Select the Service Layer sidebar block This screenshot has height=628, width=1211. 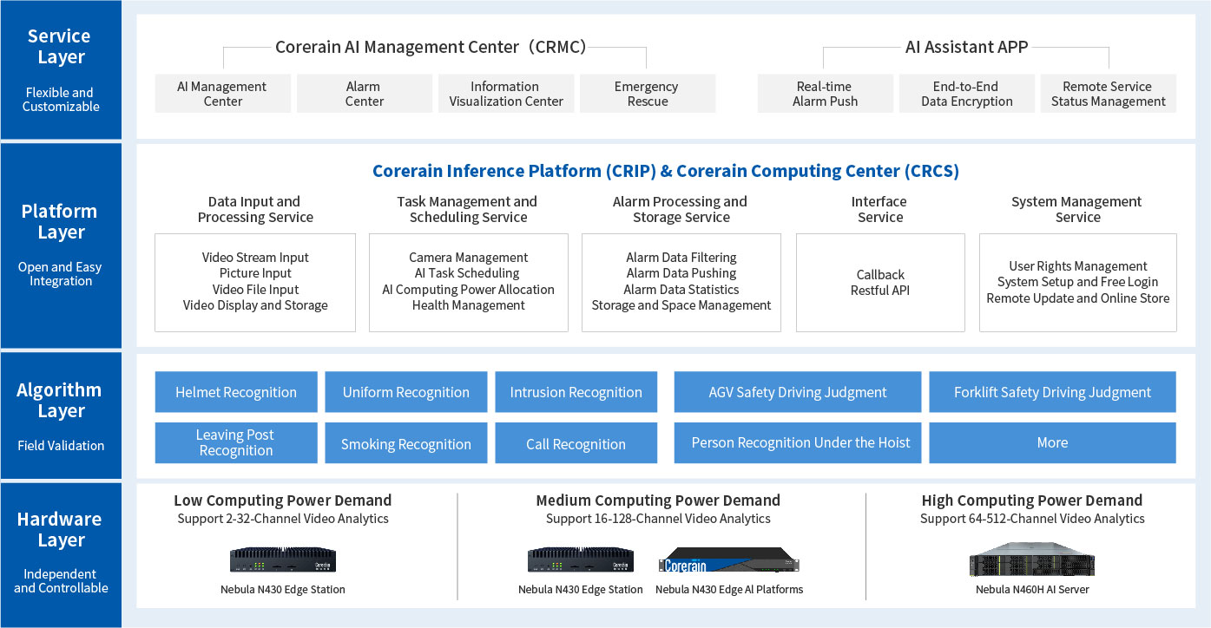pos(61,70)
